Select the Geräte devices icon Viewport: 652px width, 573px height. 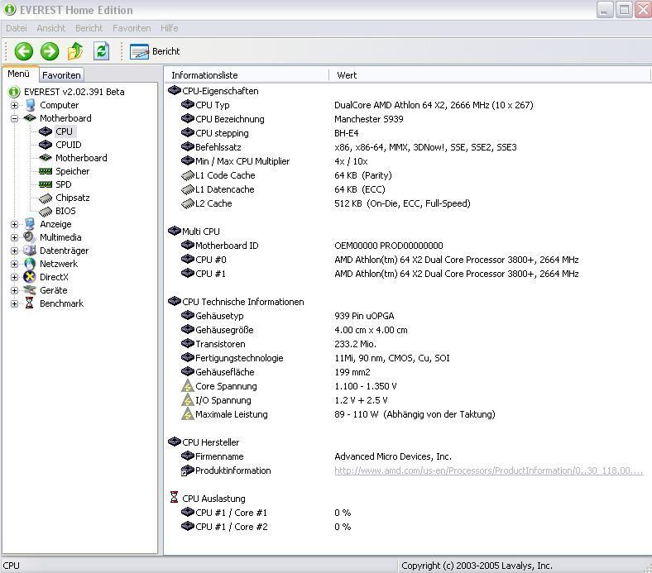tap(30, 290)
